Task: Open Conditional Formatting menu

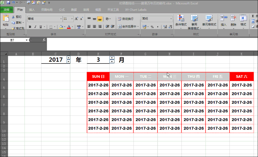Action: coord(181,22)
